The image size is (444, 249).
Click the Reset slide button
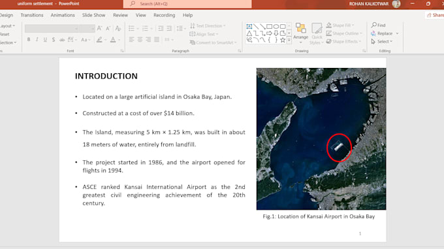[x=5, y=34]
